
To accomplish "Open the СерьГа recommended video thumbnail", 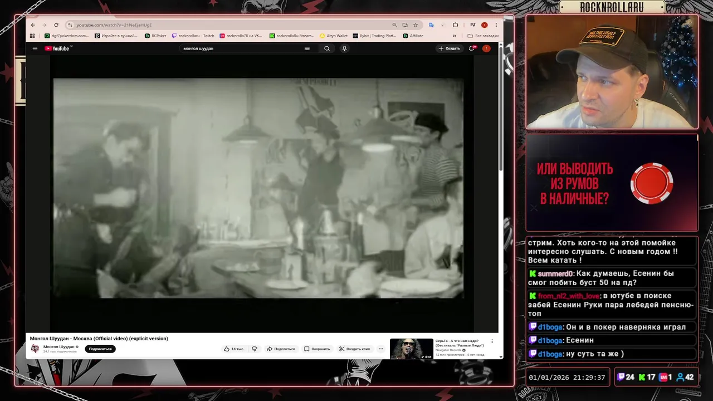I will click(x=412, y=349).
